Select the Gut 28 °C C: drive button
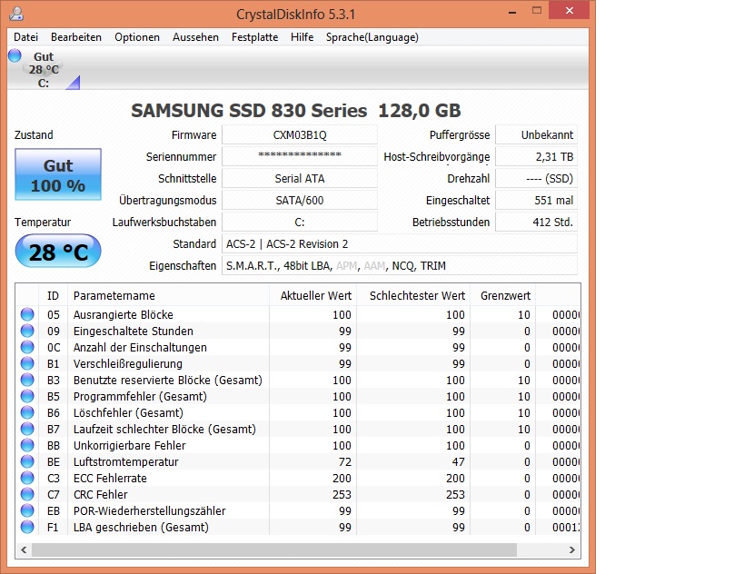The width and height of the screenshot is (744, 574). [44, 69]
